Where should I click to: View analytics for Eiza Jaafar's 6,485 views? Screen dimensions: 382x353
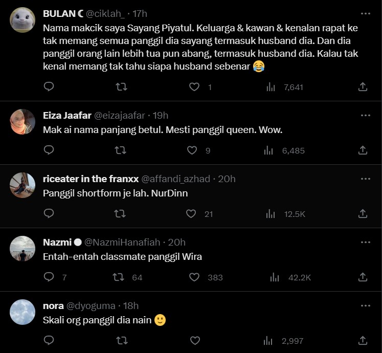click(268, 150)
